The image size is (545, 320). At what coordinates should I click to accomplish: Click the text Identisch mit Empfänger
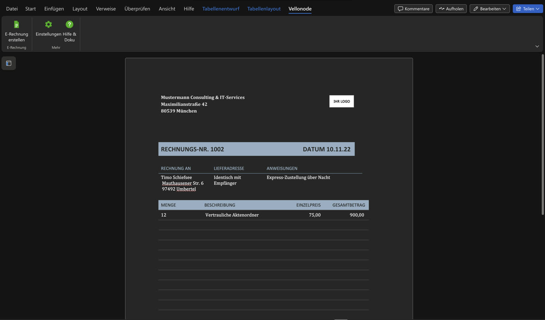[x=227, y=180]
